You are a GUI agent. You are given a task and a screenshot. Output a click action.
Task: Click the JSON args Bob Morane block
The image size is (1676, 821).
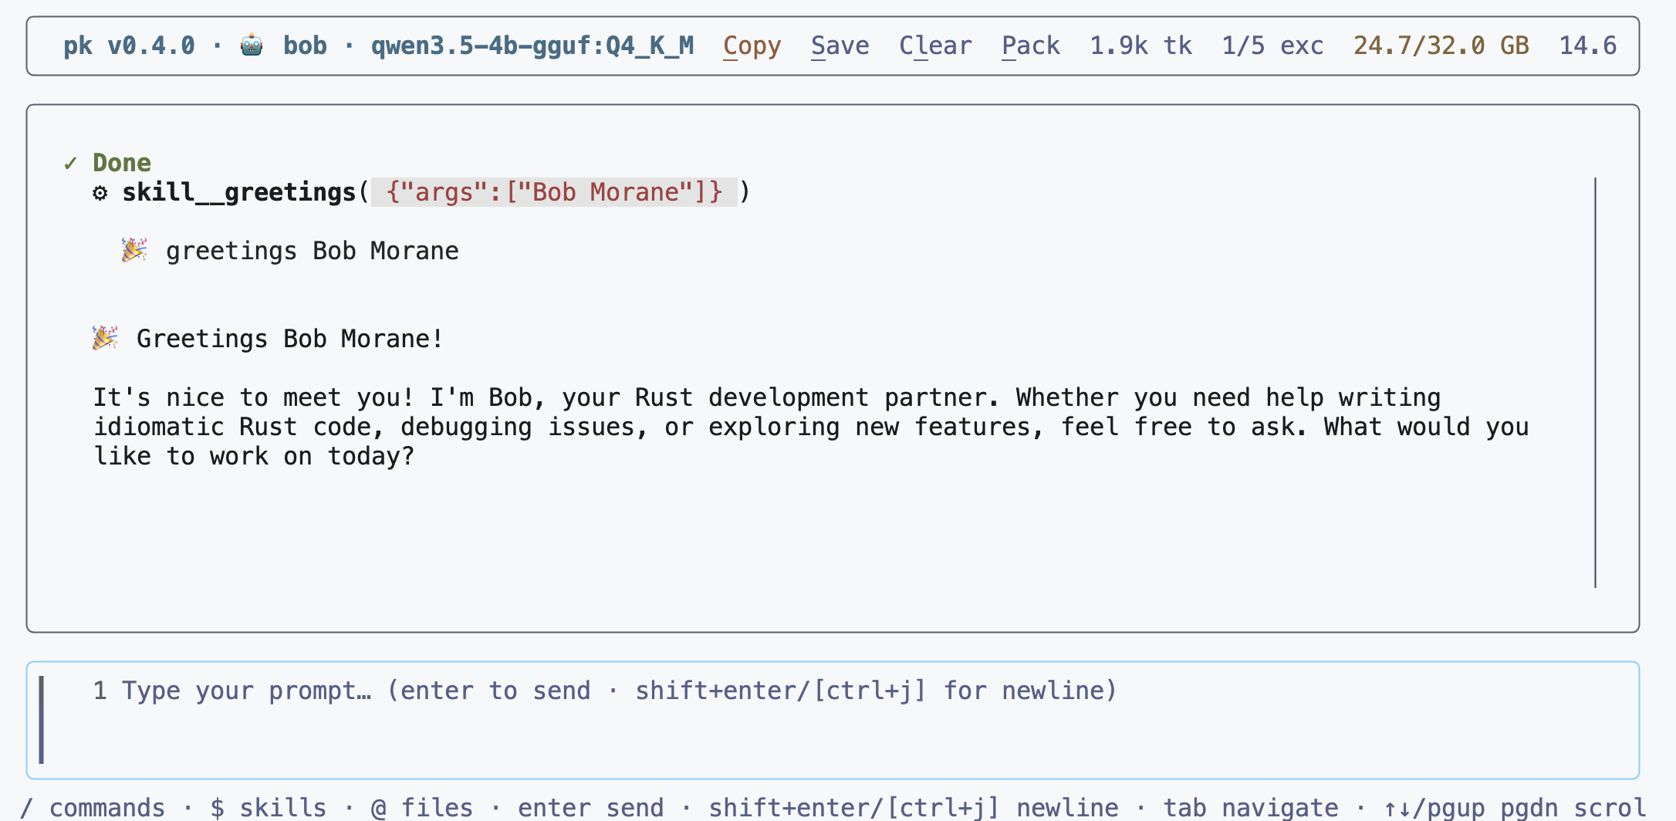point(554,192)
